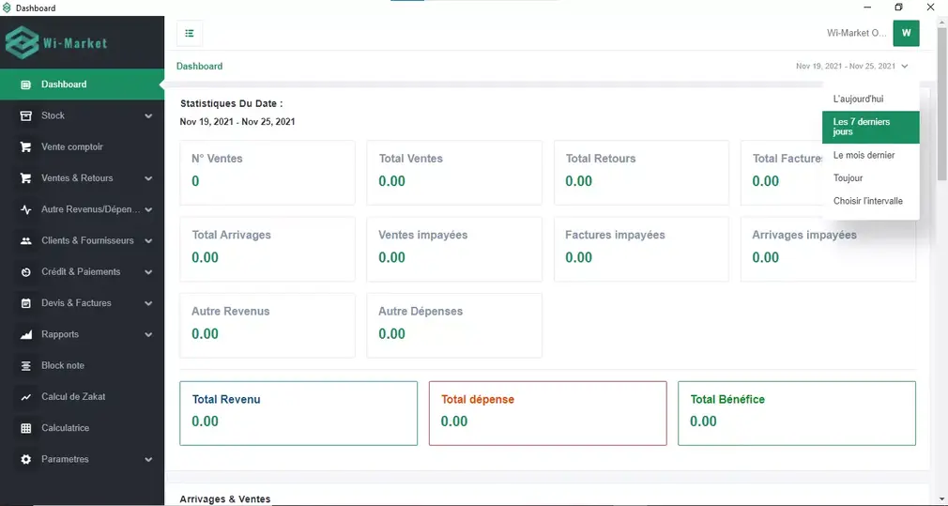Viewport: 948px width, 506px height.
Task: Click the Rapports chart icon
Action: (x=25, y=334)
